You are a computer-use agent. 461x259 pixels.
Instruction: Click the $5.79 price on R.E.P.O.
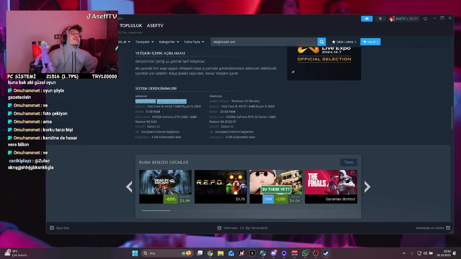coord(240,199)
